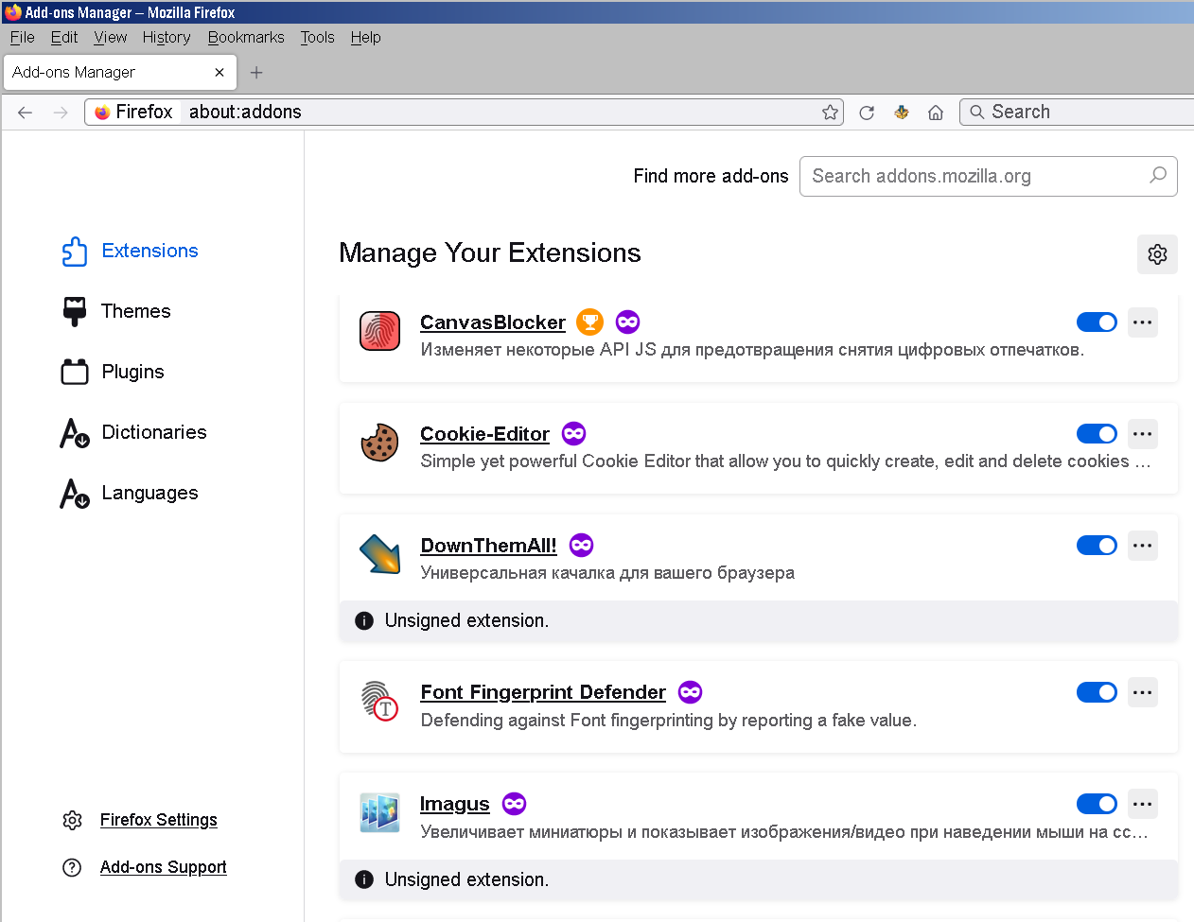Click the info icon in DownThemAll!'s unsigned notice
The image size is (1194, 922).
(x=363, y=620)
